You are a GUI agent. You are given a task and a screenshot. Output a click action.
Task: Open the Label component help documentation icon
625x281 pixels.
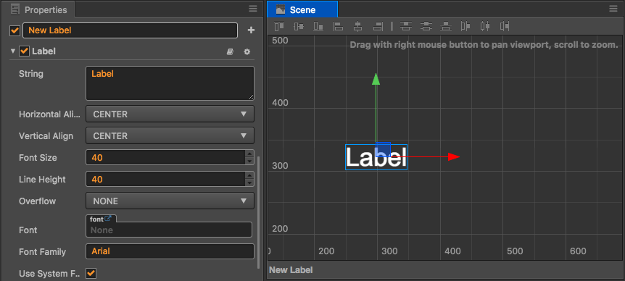[x=230, y=51]
